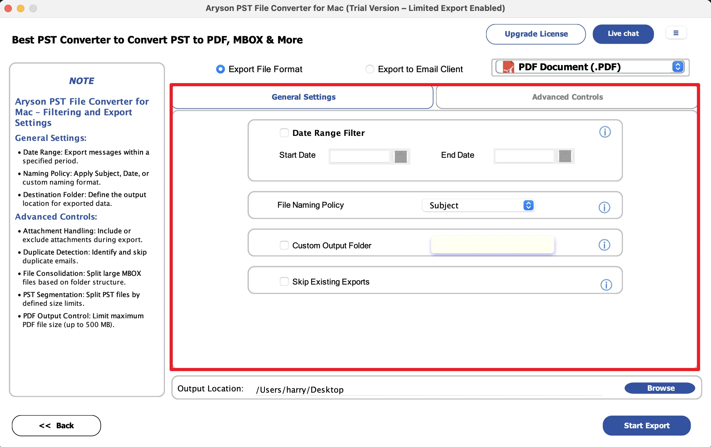Viewport: 711px width, 447px height.
Task: Click the Start Export button
Action: coord(646,425)
